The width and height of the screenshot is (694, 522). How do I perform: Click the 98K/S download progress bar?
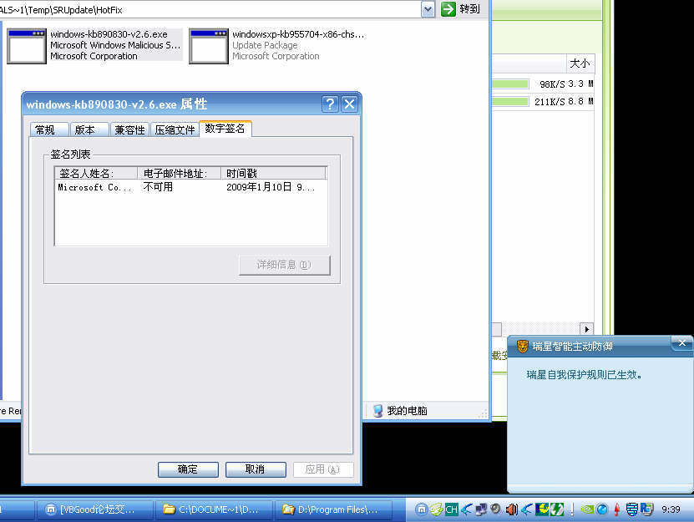tap(510, 84)
